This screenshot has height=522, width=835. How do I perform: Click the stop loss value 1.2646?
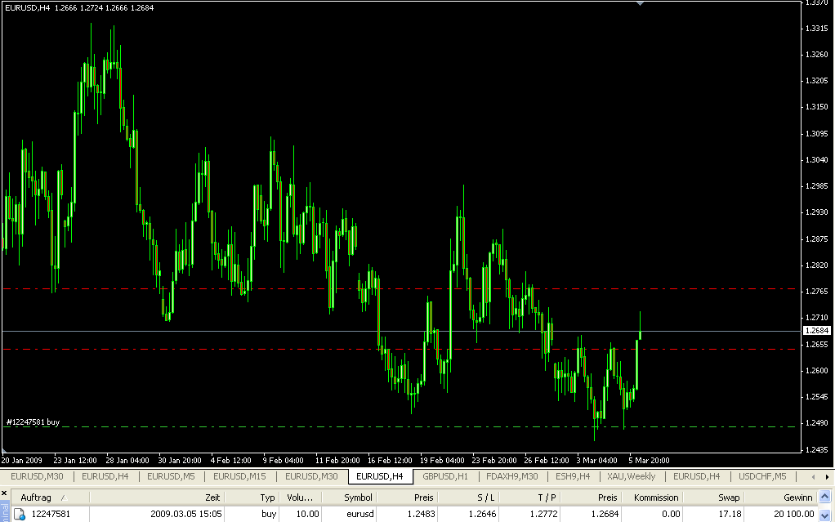(x=482, y=514)
